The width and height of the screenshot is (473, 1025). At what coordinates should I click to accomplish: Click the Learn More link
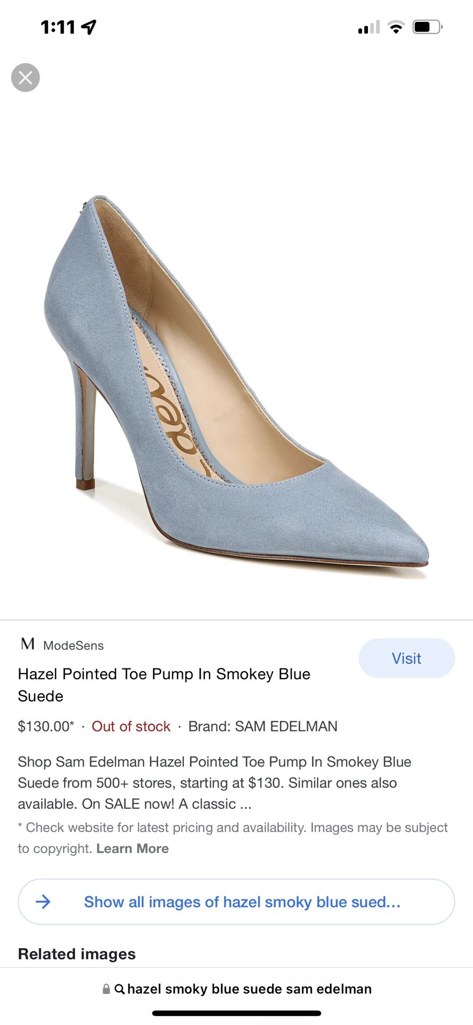coord(132,848)
